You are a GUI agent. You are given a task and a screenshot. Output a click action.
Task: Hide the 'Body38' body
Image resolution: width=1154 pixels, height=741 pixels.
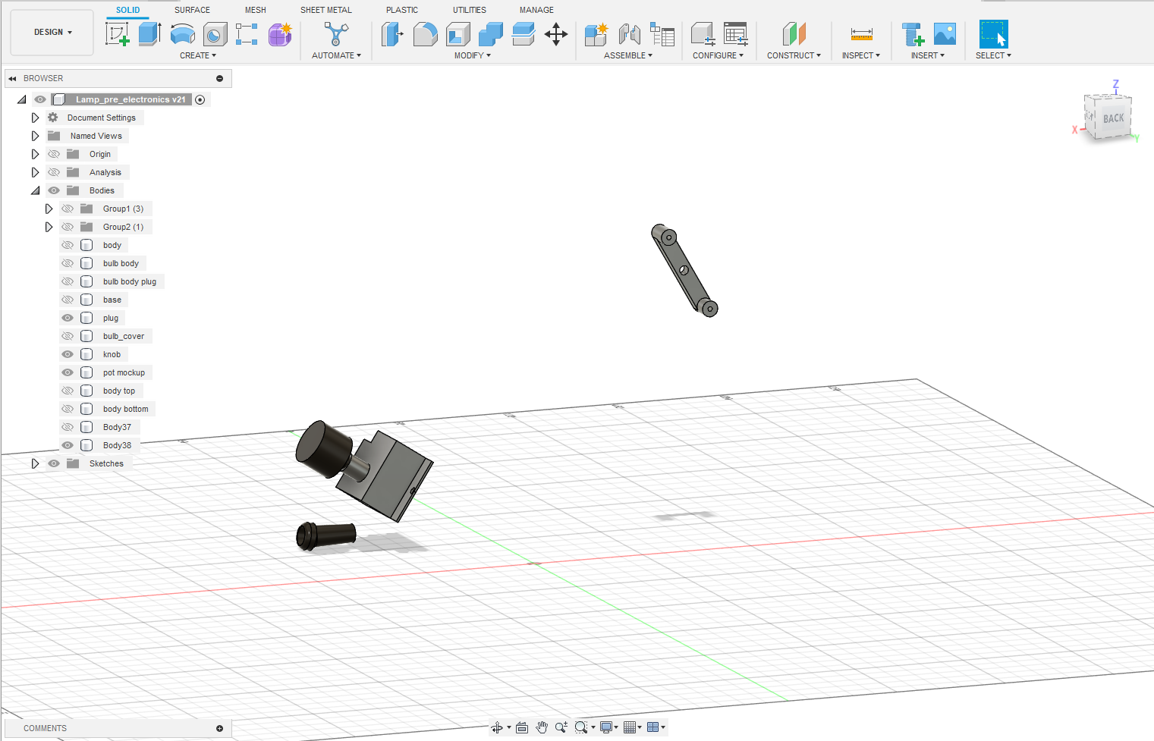pos(68,445)
